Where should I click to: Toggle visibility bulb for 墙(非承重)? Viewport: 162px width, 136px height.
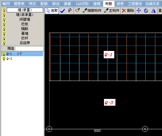4,15
